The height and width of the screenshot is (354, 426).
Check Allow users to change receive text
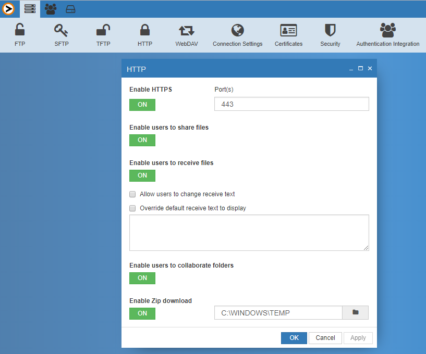coord(132,194)
